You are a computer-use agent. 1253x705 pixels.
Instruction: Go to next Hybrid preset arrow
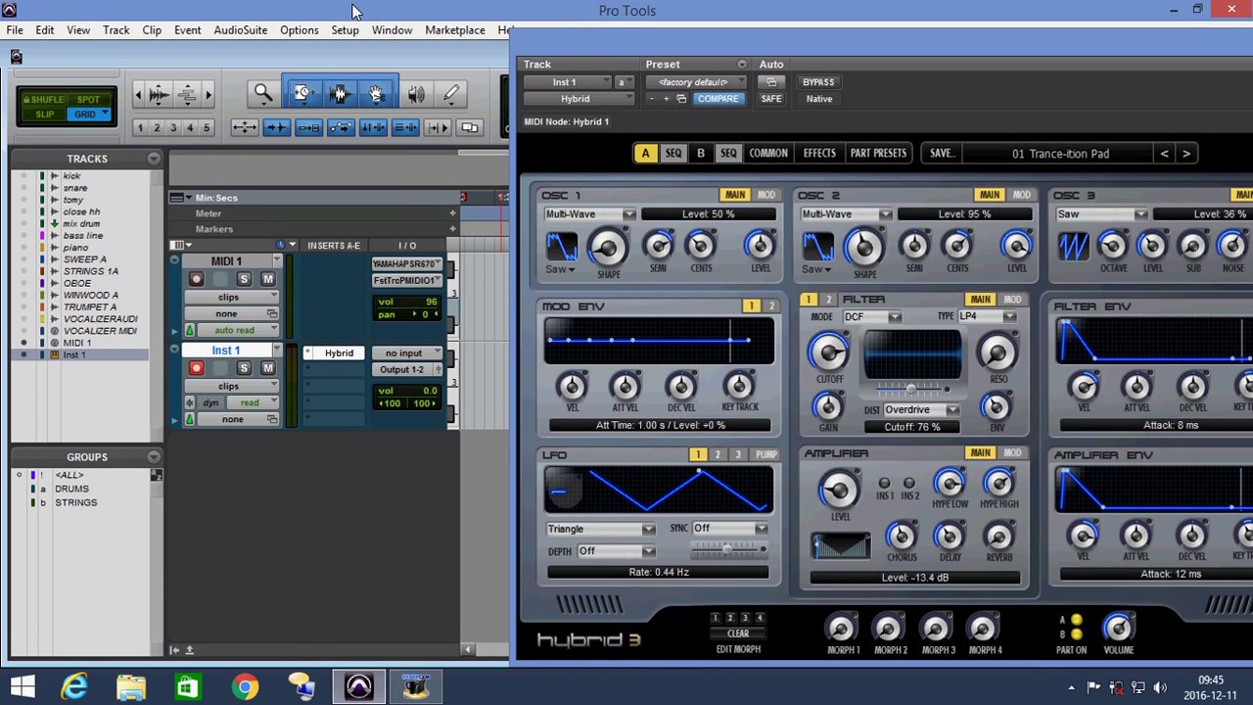[x=1185, y=154]
